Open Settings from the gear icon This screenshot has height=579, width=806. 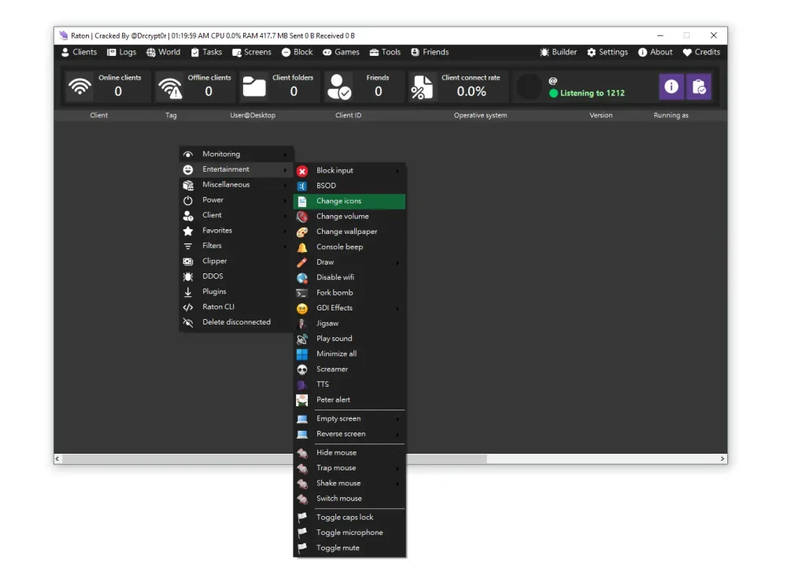(x=607, y=52)
